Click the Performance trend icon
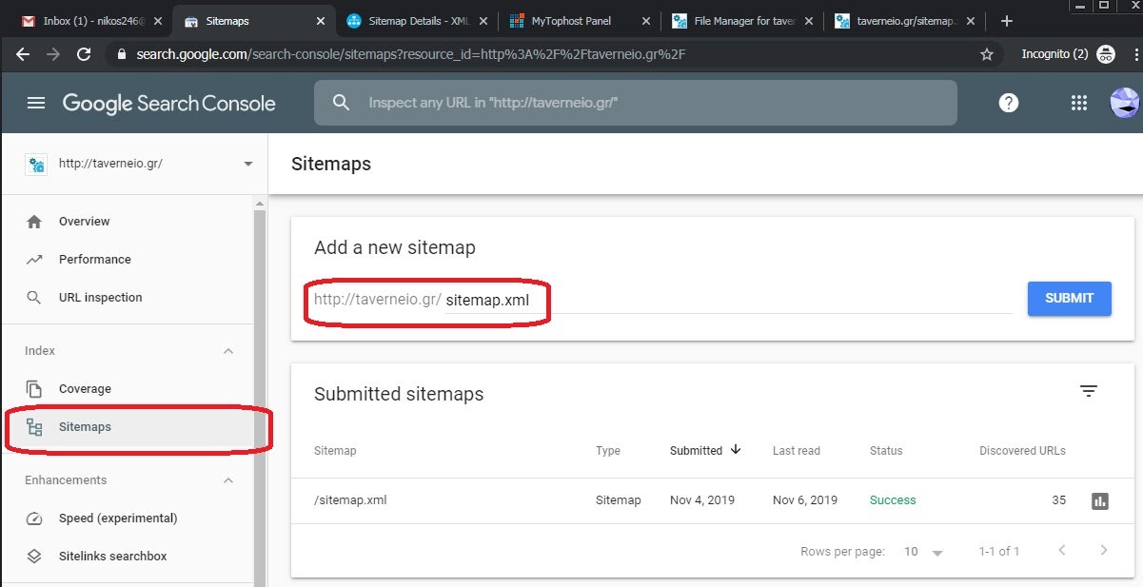This screenshot has width=1143, height=587. tap(34, 260)
